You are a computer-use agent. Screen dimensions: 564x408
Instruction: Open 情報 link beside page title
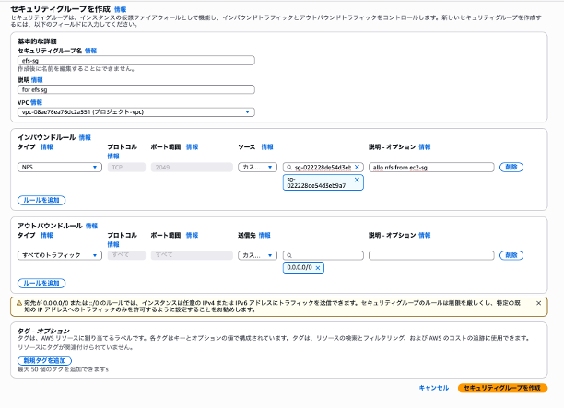(x=120, y=9)
